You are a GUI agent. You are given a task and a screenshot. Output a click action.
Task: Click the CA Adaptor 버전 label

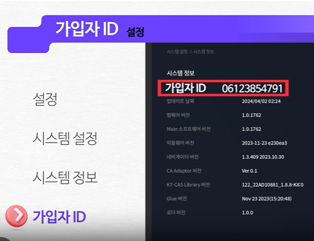(x=184, y=171)
